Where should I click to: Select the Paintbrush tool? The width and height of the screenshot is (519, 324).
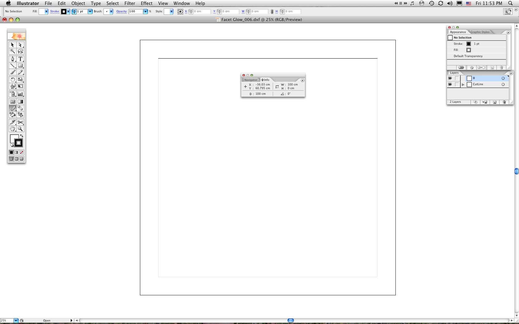pyautogui.click(x=12, y=72)
